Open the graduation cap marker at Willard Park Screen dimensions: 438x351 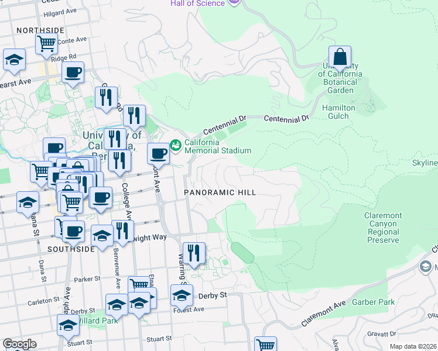tap(68, 326)
